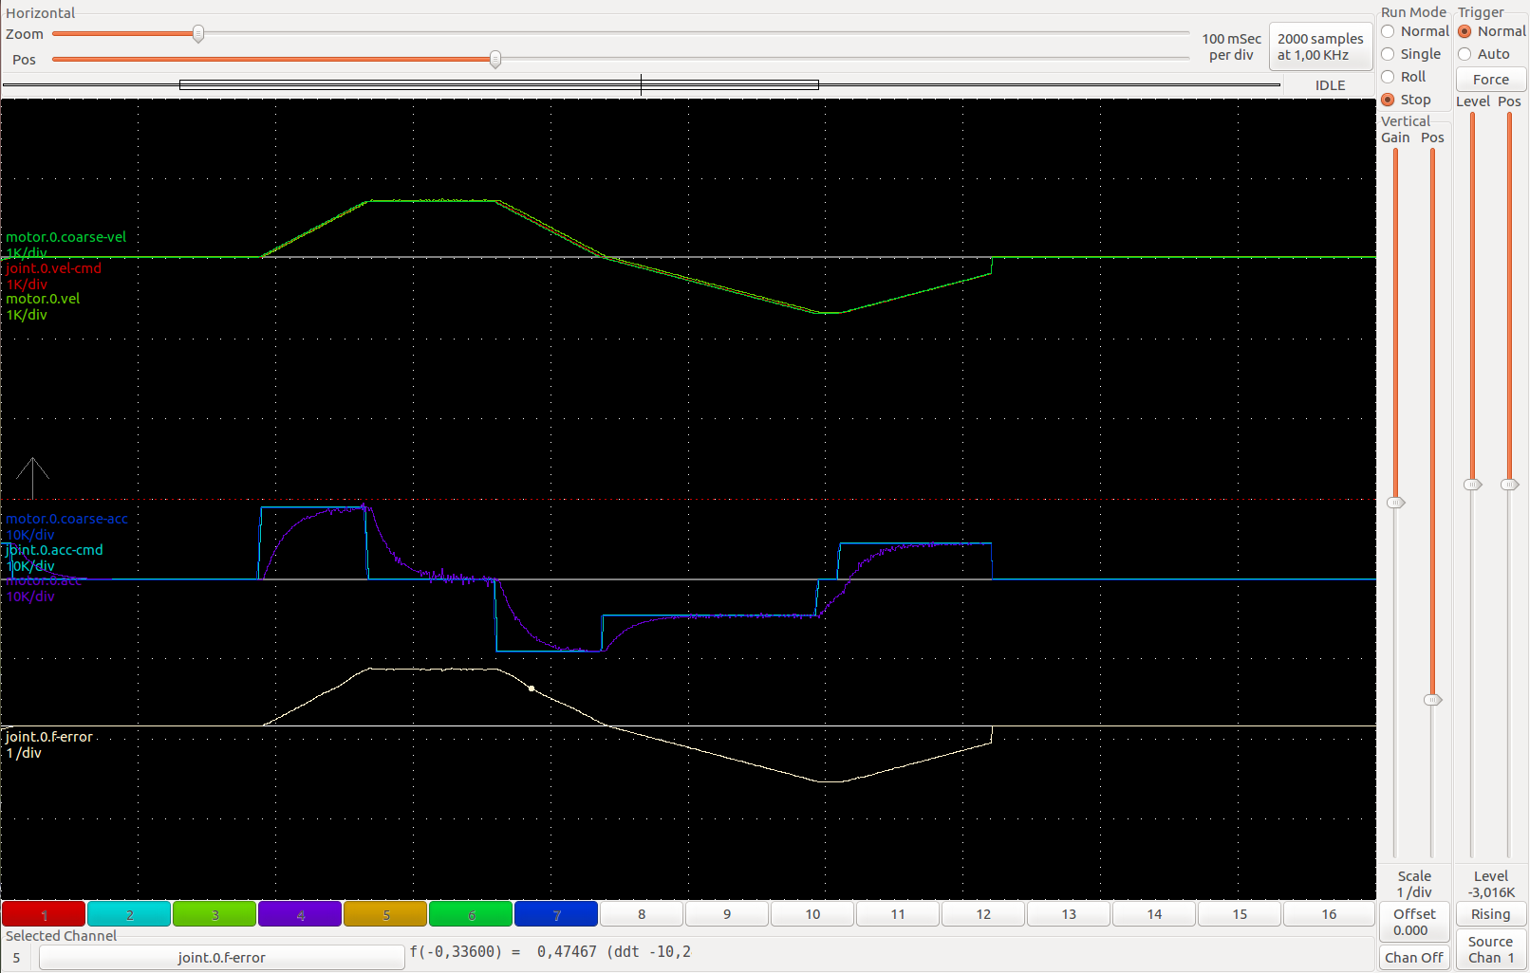Click the joint.0.f-error selected channel field
Viewport: 1530px width, 973px height.
221,958
